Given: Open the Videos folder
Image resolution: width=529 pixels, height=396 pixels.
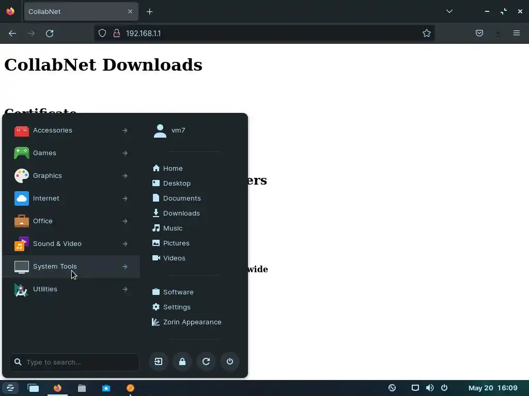Looking at the screenshot, I should [x=169, y=258].
